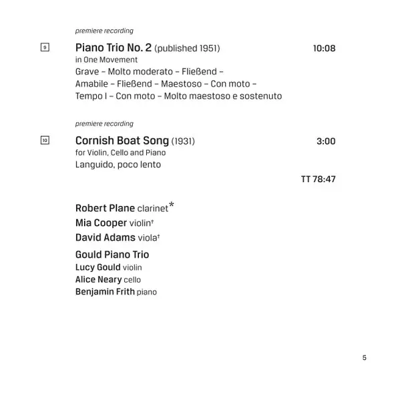The width and height of the screenshot is (400, 396).
Task: Click the Mia Cooper violin credit
Action: [114, 223]
